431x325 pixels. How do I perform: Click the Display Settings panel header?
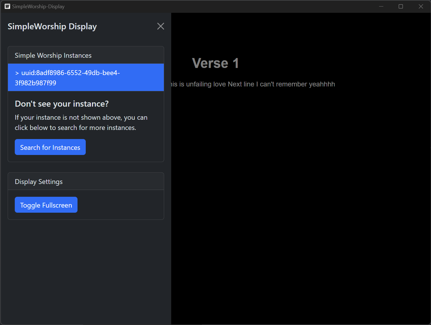pos(39,181)
